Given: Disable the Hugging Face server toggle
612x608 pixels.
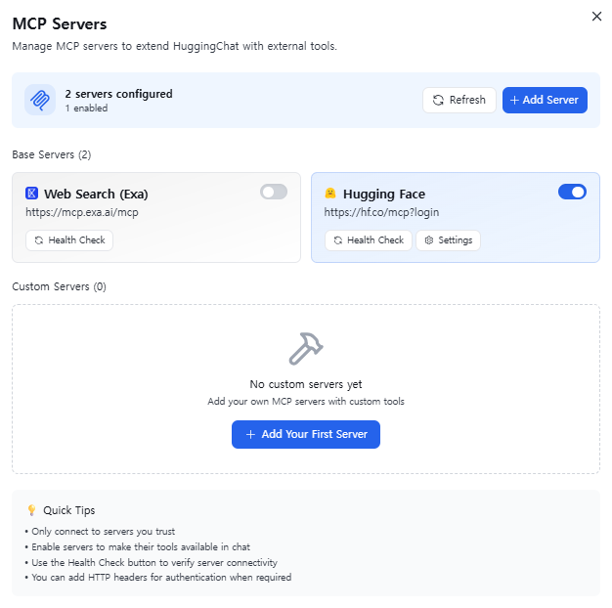Looking at the screenshot, I should pyautogui.click(x=572, y=192).
